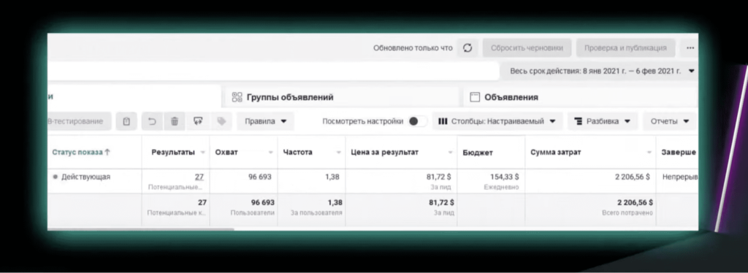Click the Проверка и публикация button
This screenshot has height=273, width=748.
point(625,48)
